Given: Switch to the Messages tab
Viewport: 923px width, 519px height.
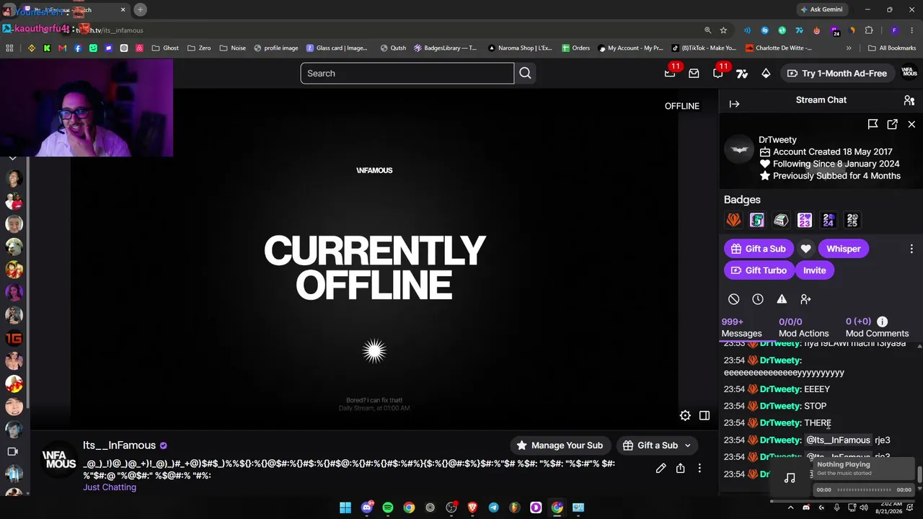Looking at the screenshot, I should [x=741, y=327].
